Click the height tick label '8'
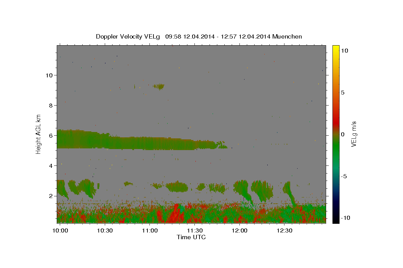The image size is (403, 268). coord(51,105)
